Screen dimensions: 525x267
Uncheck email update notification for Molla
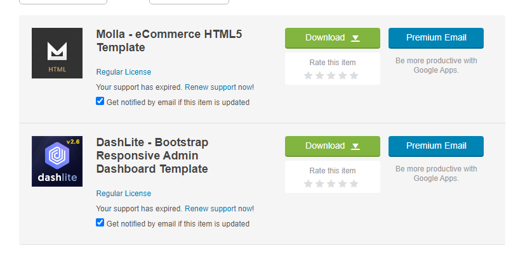(100, 101)
